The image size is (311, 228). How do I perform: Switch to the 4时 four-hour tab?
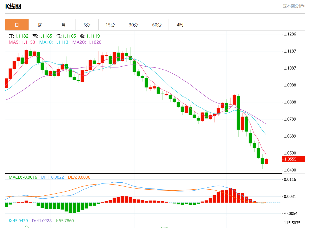[180, 25]
